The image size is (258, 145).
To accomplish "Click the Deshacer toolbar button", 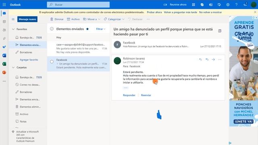I will pos(135,19).
